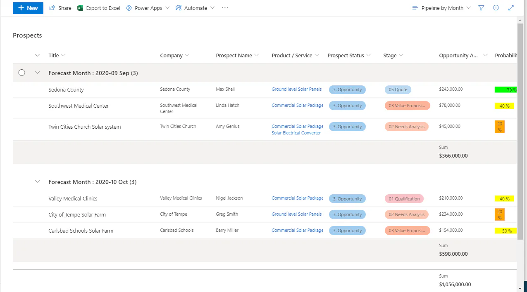Open the City of Tempe Solar Farm item
The height and width of the screenshot is (292, 527).
click(x=77, y=214)
